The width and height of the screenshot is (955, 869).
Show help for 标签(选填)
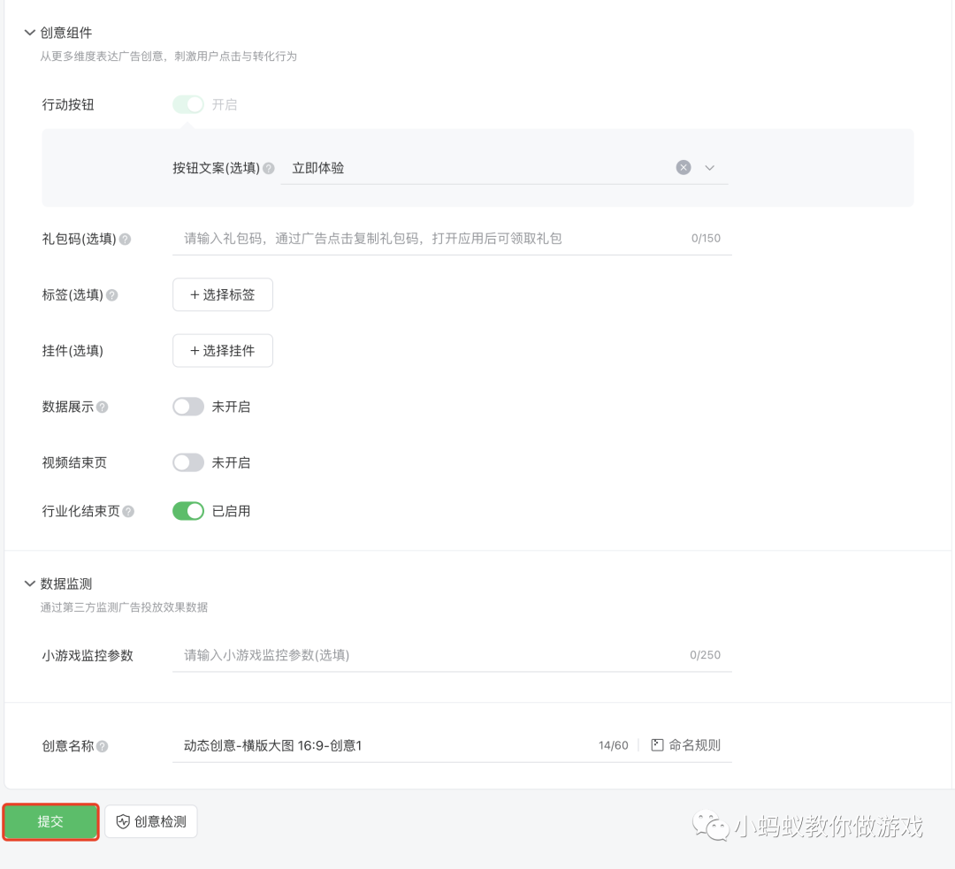pos(112,295)
